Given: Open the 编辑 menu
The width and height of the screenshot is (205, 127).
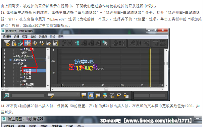Looking at the screenshot, I should [x=16, y=37].
